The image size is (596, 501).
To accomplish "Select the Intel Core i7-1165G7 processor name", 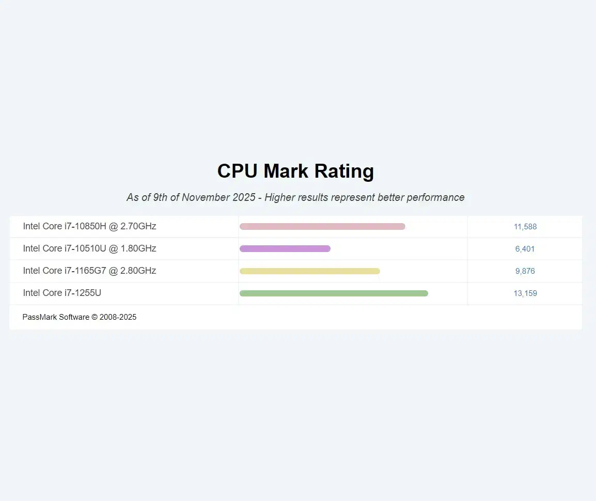I will (x=89, y=271).
